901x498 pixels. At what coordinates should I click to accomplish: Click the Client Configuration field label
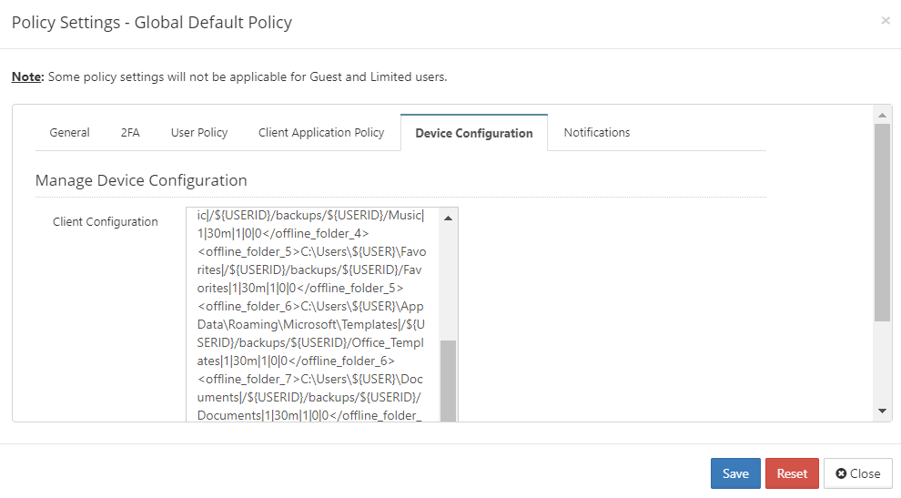106,222
